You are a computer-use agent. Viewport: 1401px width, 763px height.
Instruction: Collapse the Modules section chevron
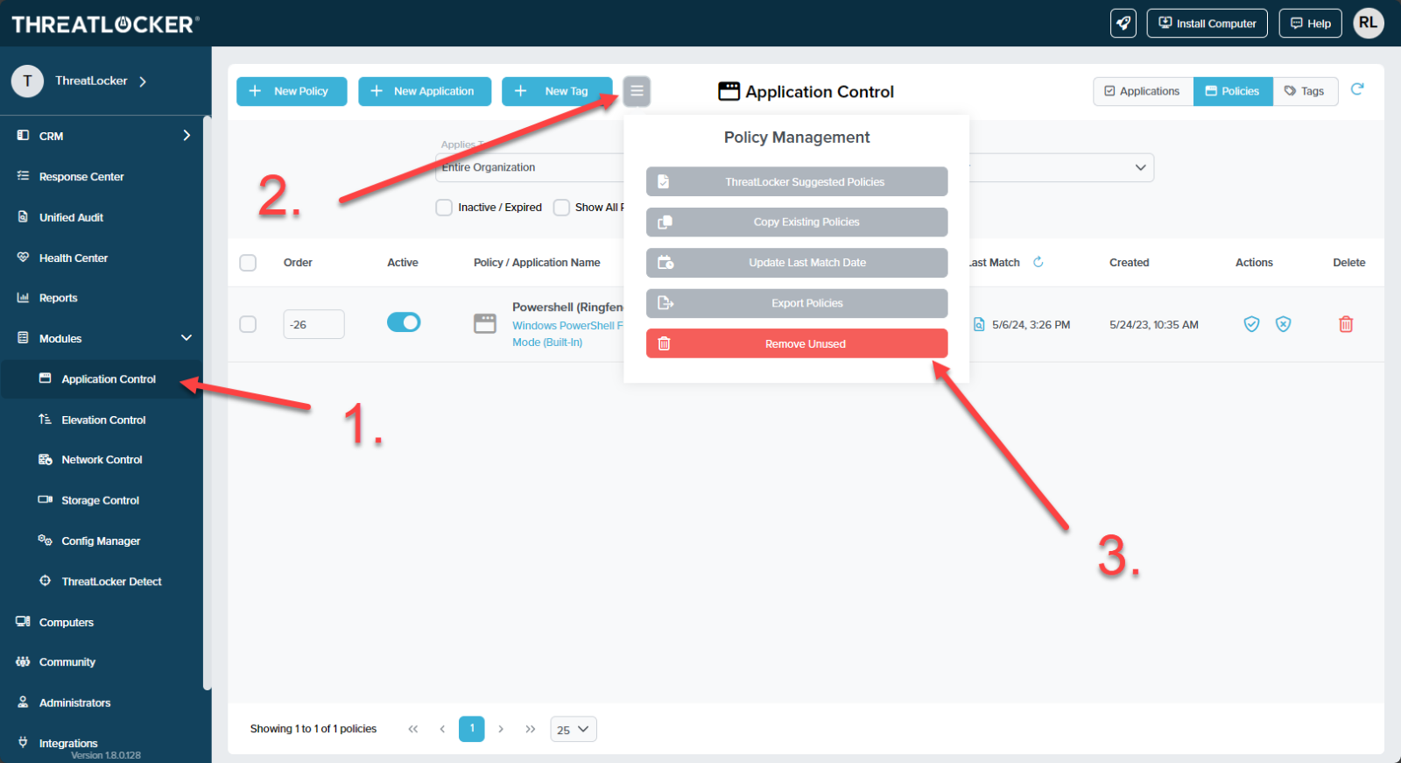(187, 338)
